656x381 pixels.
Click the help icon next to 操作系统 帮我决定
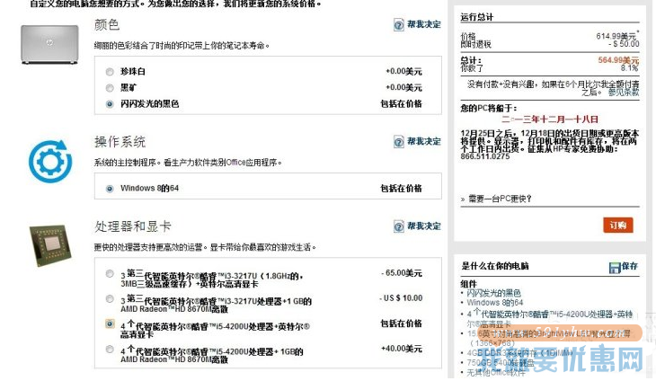[x=399, y=142]
